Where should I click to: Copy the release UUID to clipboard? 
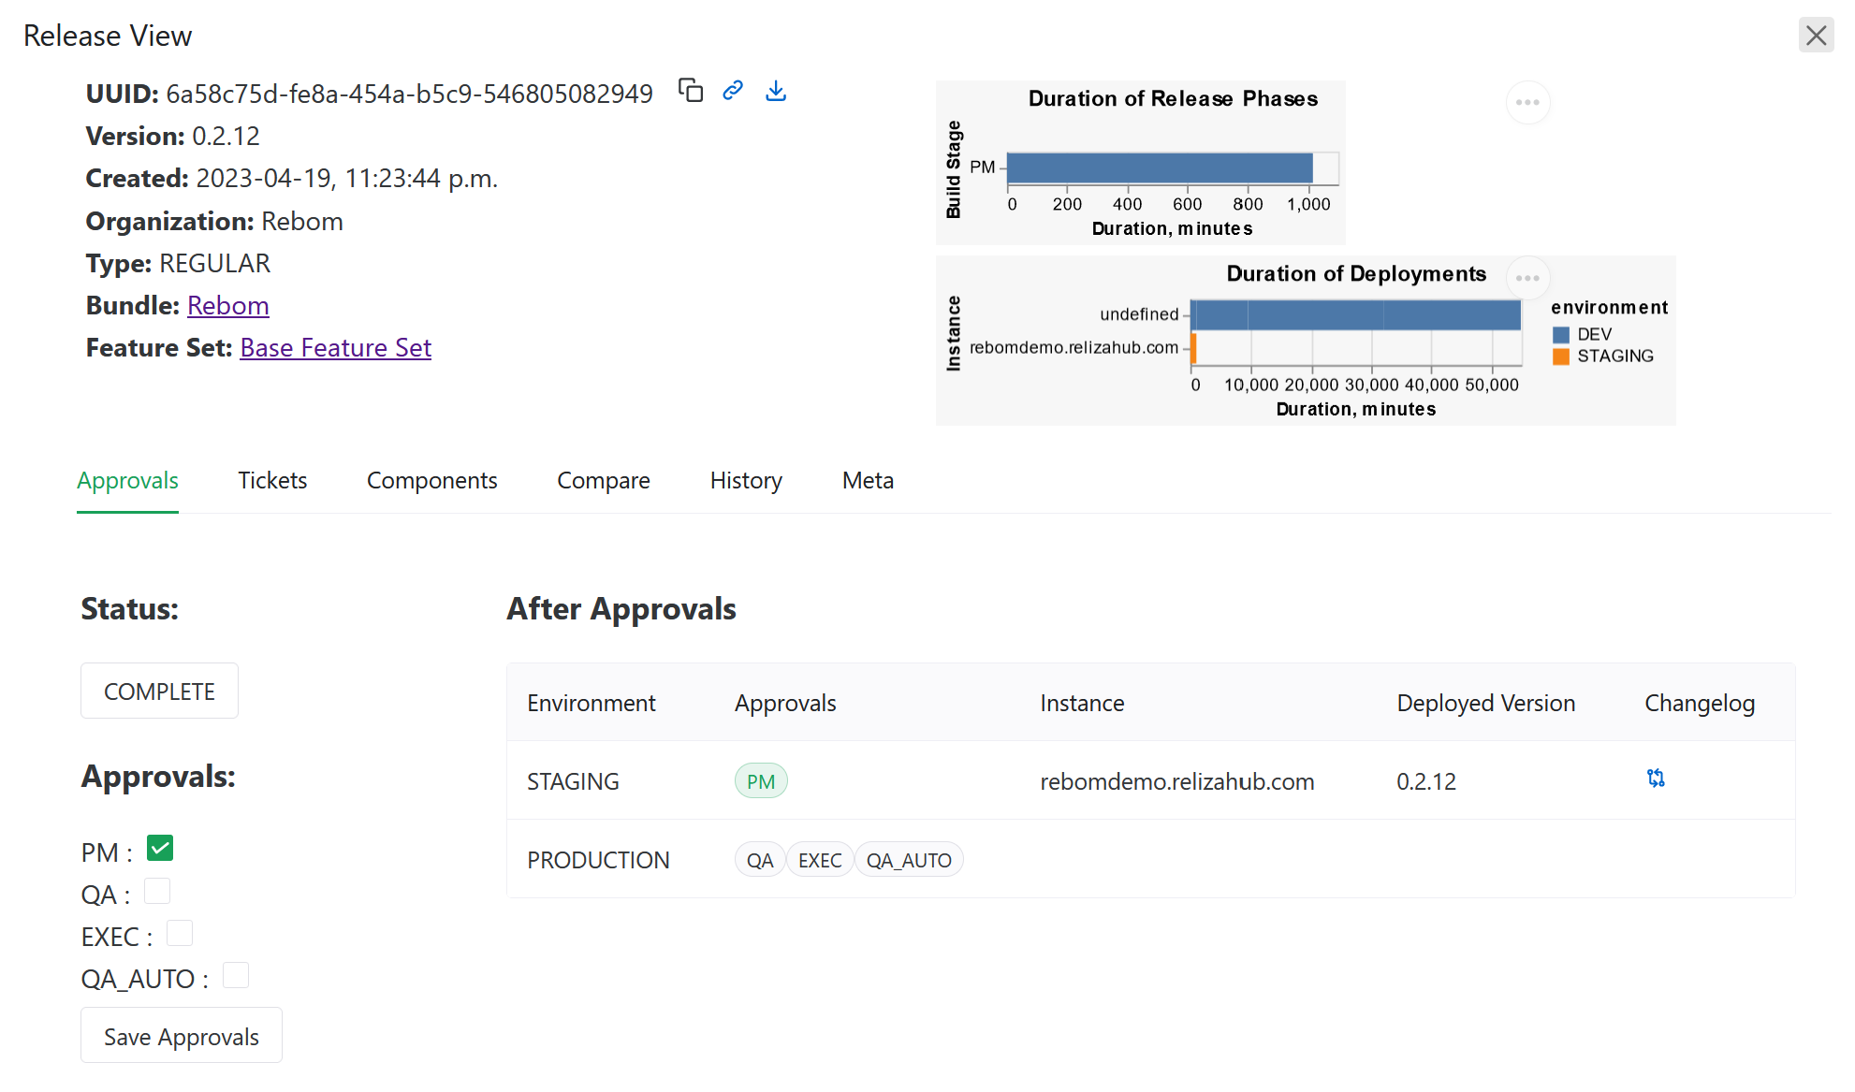(691, 91)
